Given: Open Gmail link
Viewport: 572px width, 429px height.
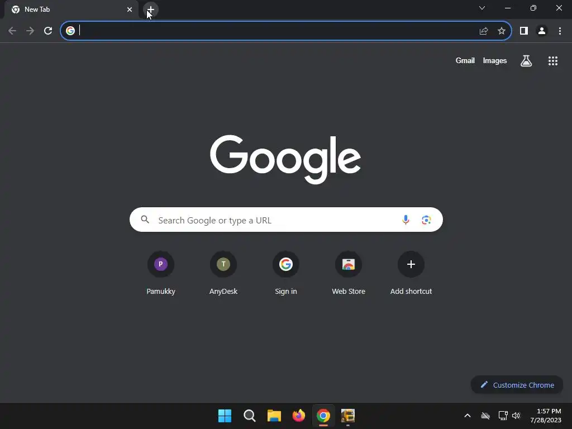Looking at the screenshot, I should click(x=465, y=60).
